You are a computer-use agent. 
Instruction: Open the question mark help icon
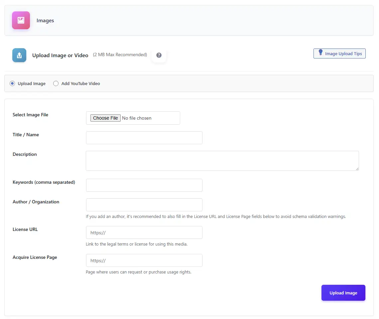click(x=159, y=55)
